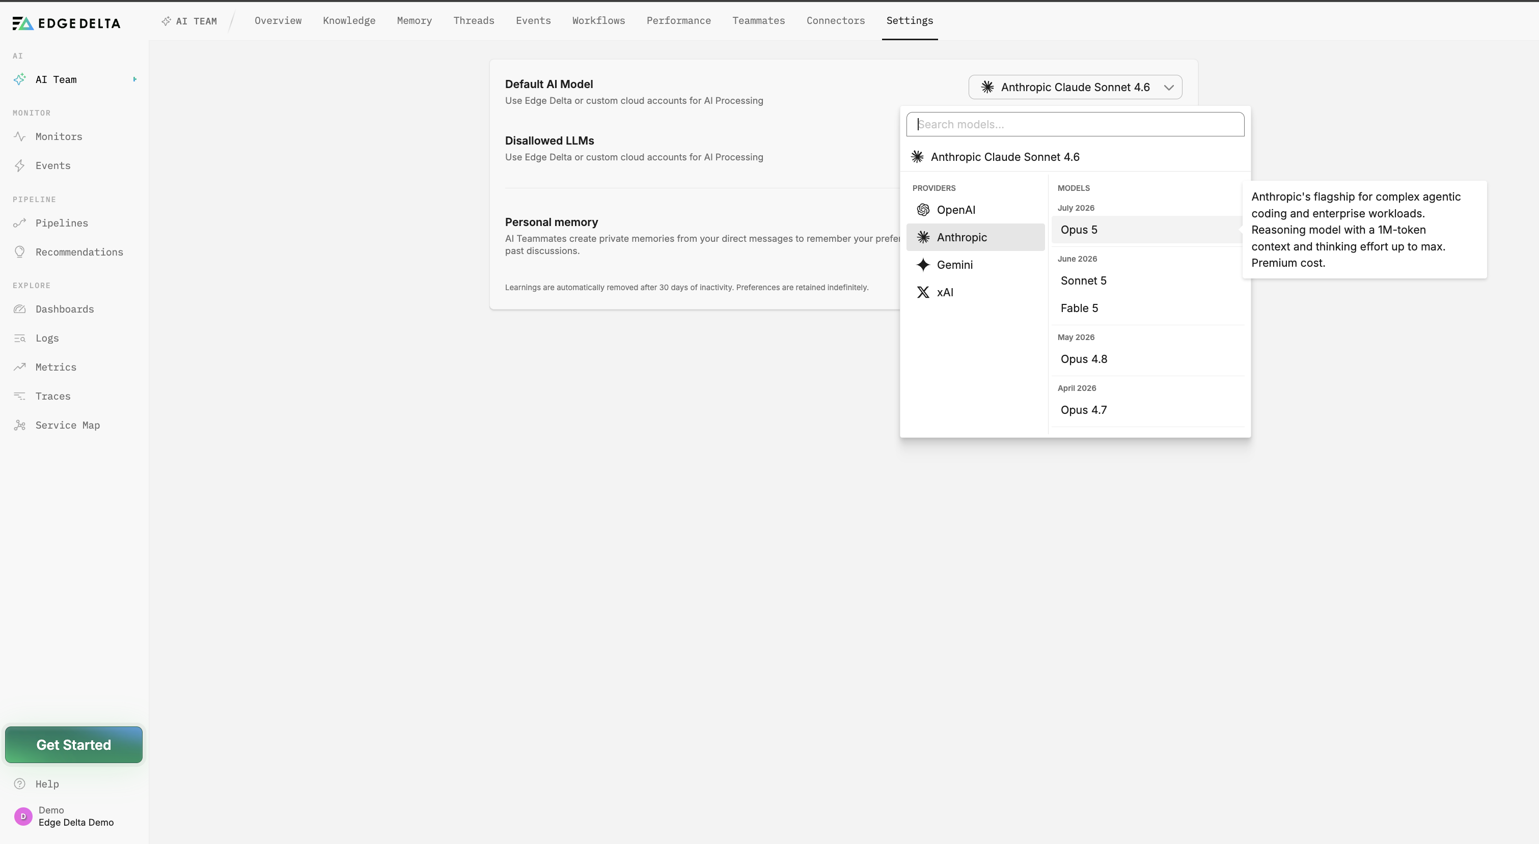The height and width of the screenshot is (844, 1539).
Task: Choose the xAI provider
Action: (x=975, y=292)
